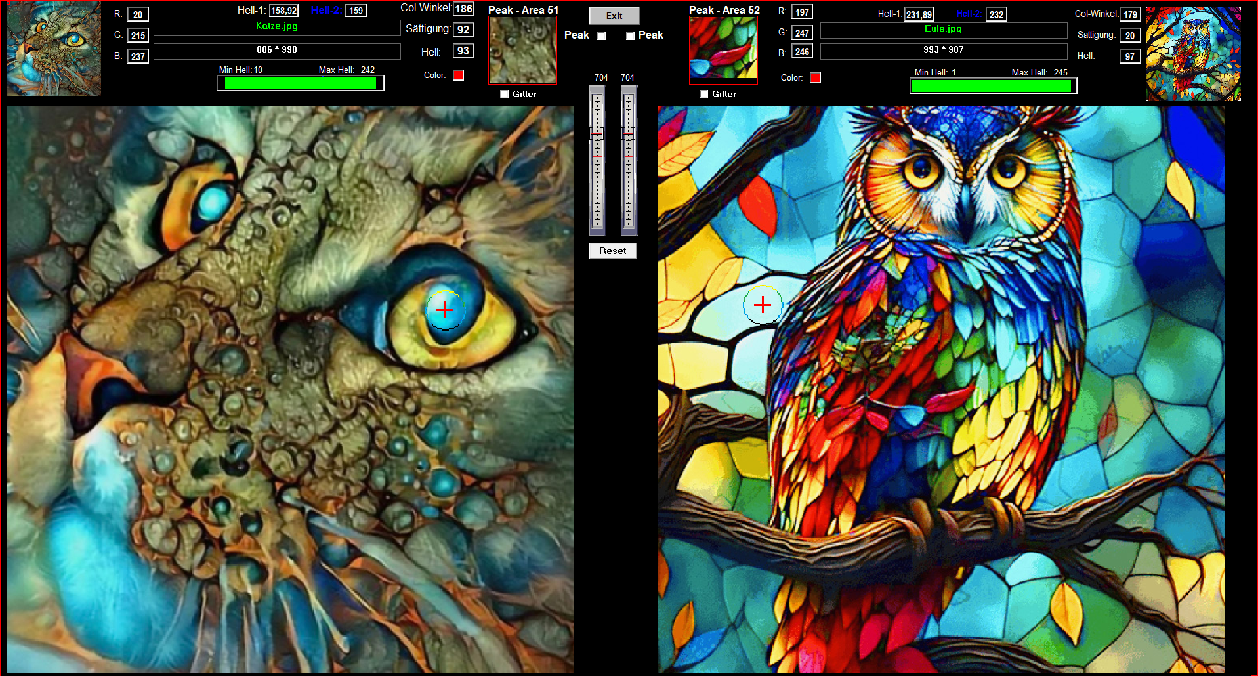Click the Eule.jpg filename field
The image size is (1258, 676).
[x=943, y=30]
